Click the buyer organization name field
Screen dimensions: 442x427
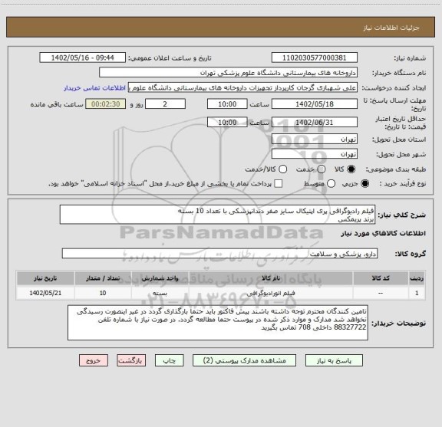[x=229, y=73]
